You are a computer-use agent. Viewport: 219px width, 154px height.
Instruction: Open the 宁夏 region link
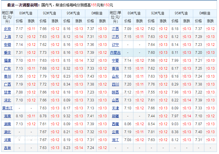pyautogui.click(x=116, y=61)
